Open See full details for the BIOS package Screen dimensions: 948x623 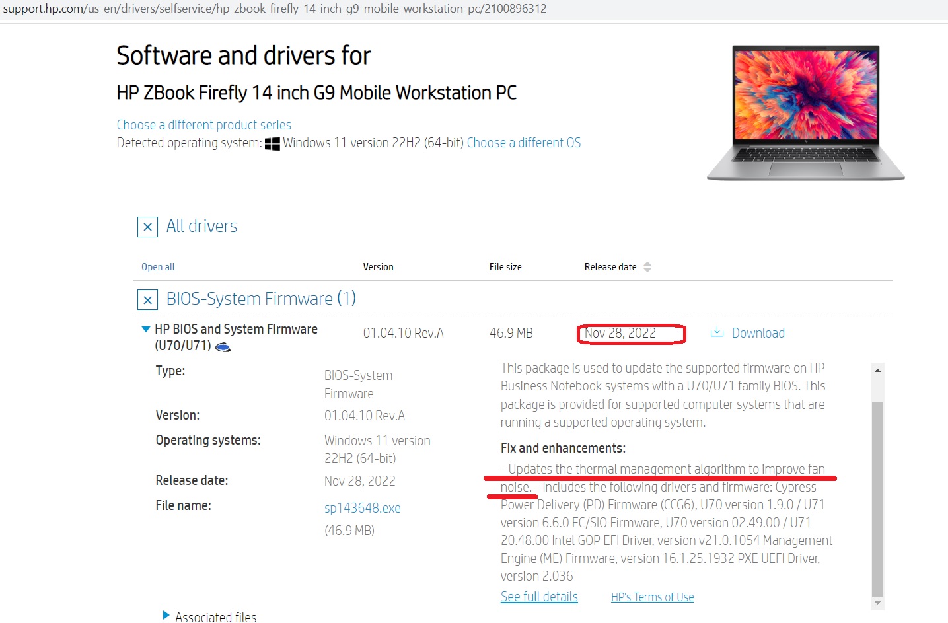click(x=539, y=596)
